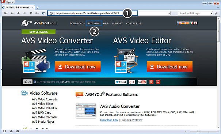Expand the address bar history dropdown
The width and height of the screenshot is (221, 134).
[x=169, y=13]
